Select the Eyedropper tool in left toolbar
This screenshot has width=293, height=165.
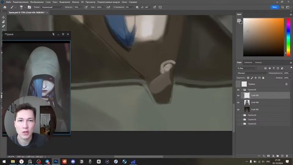(3, 26)
